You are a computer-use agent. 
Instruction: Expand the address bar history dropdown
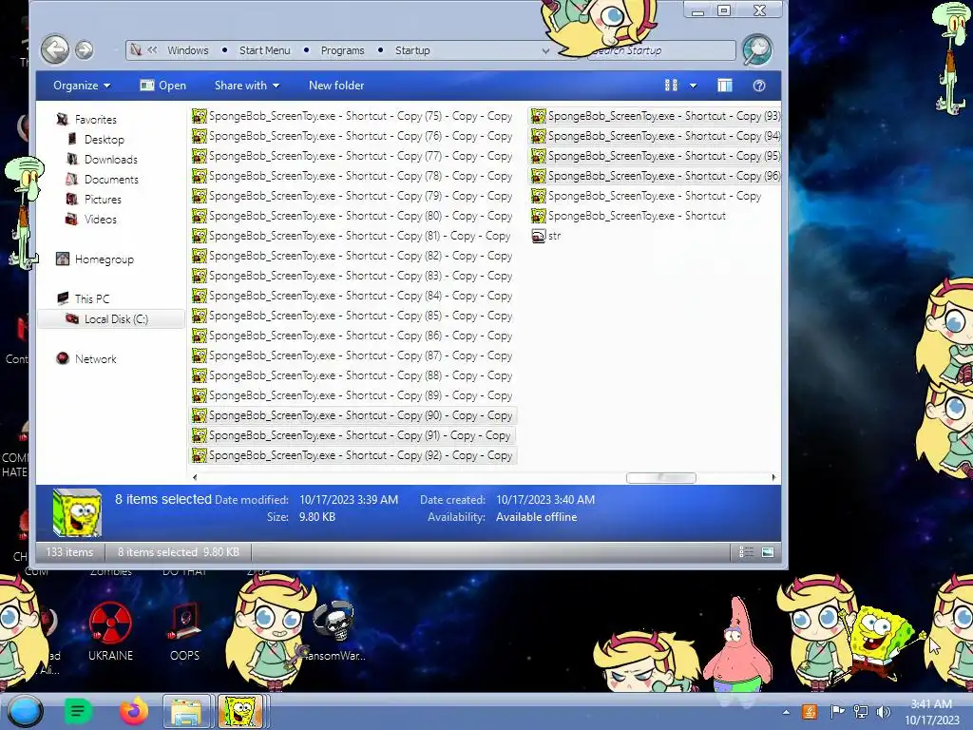545,51
